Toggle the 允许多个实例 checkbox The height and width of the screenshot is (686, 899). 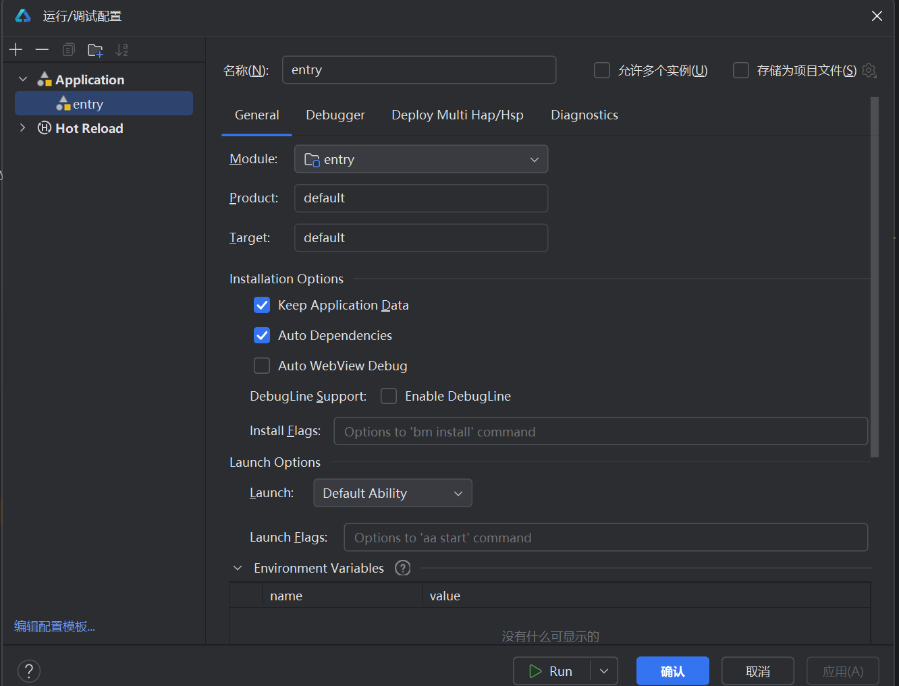coord(602,70)
